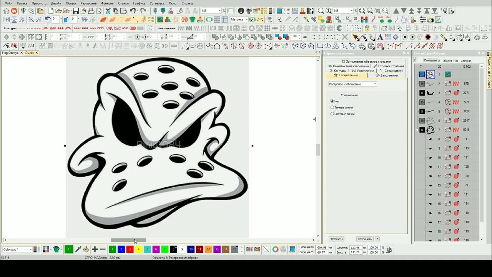Open the Файл menu
This screenshot has width=492, height=277.
click(8, 3)
